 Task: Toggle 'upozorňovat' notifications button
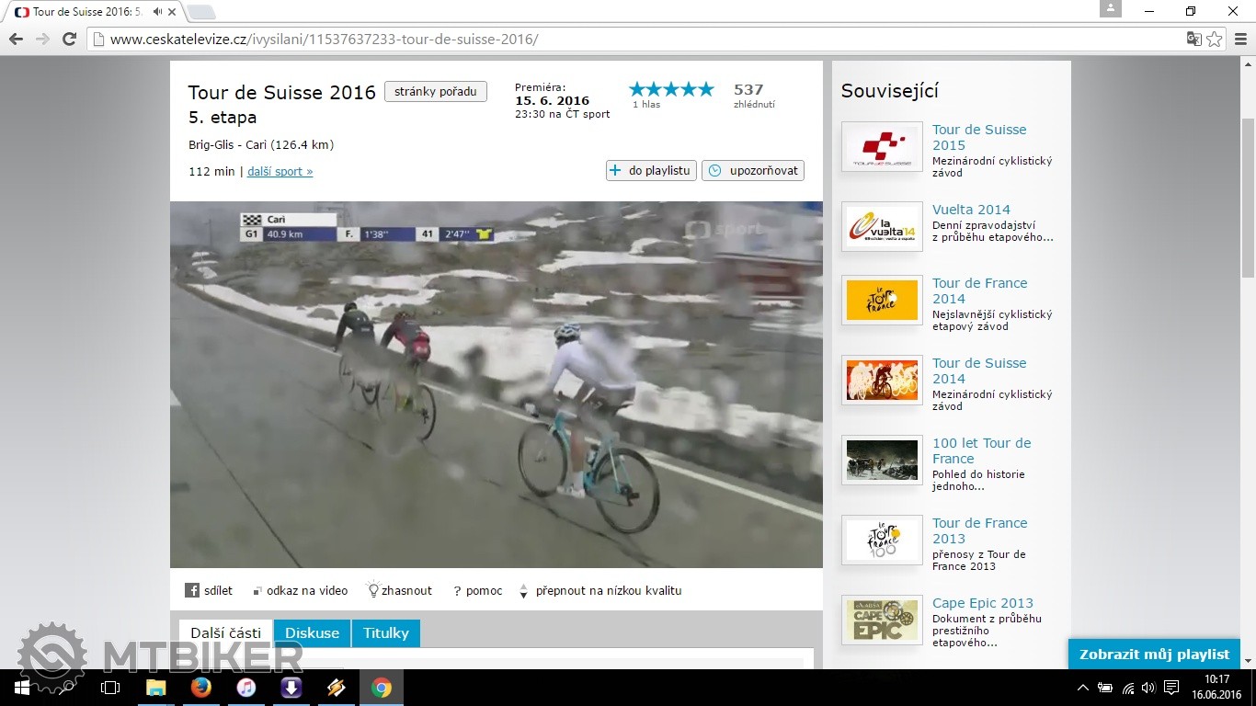[753, 171]
